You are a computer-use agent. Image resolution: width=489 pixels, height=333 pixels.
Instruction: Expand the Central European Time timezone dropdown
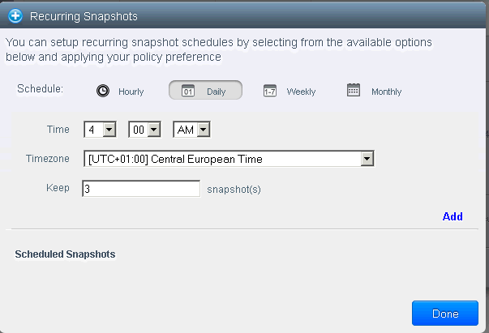coord(228,159)
